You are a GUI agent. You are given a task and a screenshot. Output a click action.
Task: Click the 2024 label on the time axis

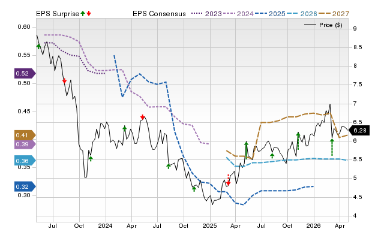pos(106,225)
